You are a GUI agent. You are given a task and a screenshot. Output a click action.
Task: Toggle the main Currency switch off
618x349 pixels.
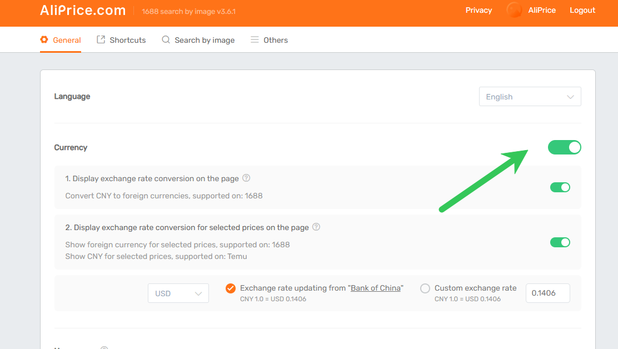tap(564, 147)
